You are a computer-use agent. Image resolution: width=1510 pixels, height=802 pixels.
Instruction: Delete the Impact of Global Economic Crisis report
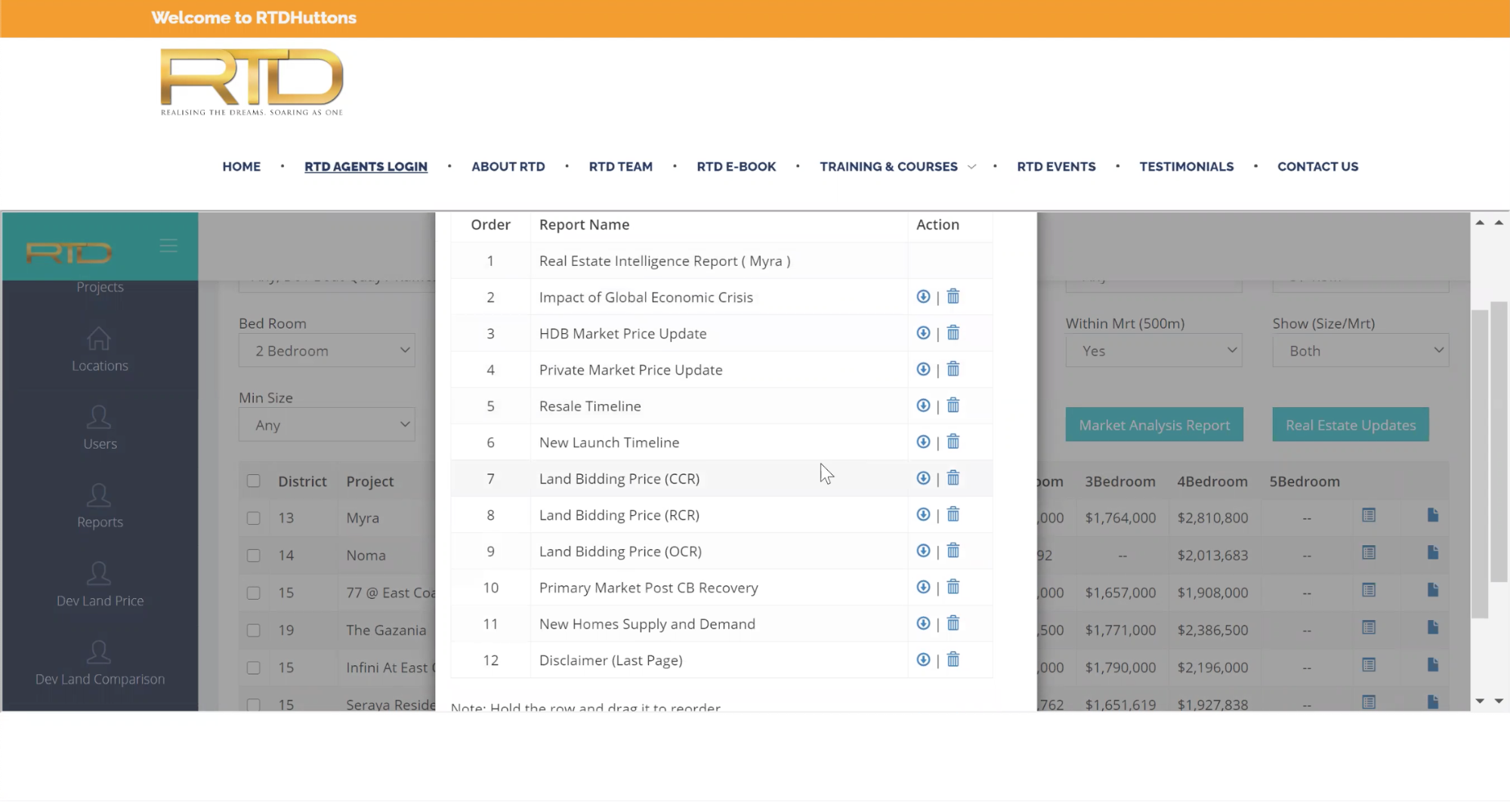953,297
